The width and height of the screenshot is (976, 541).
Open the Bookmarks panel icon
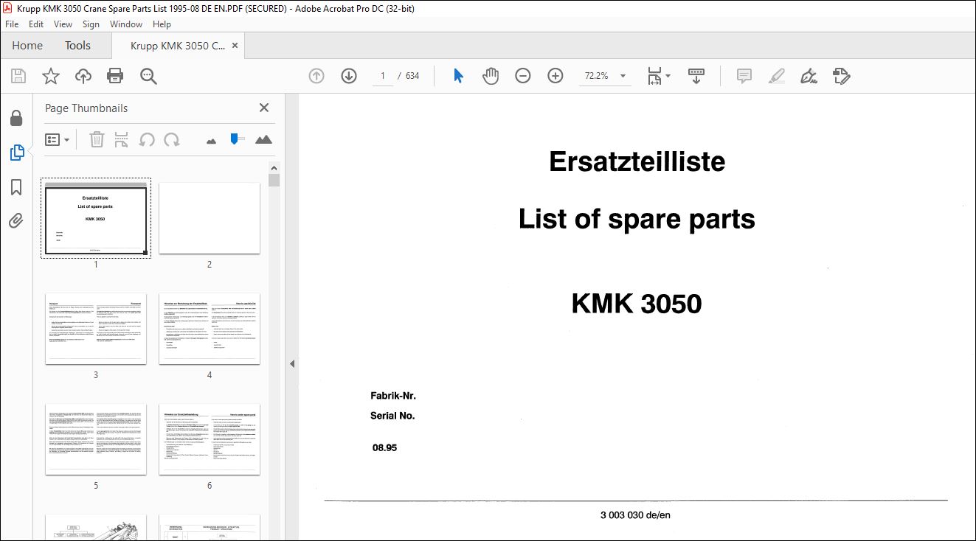coord(16,186)
